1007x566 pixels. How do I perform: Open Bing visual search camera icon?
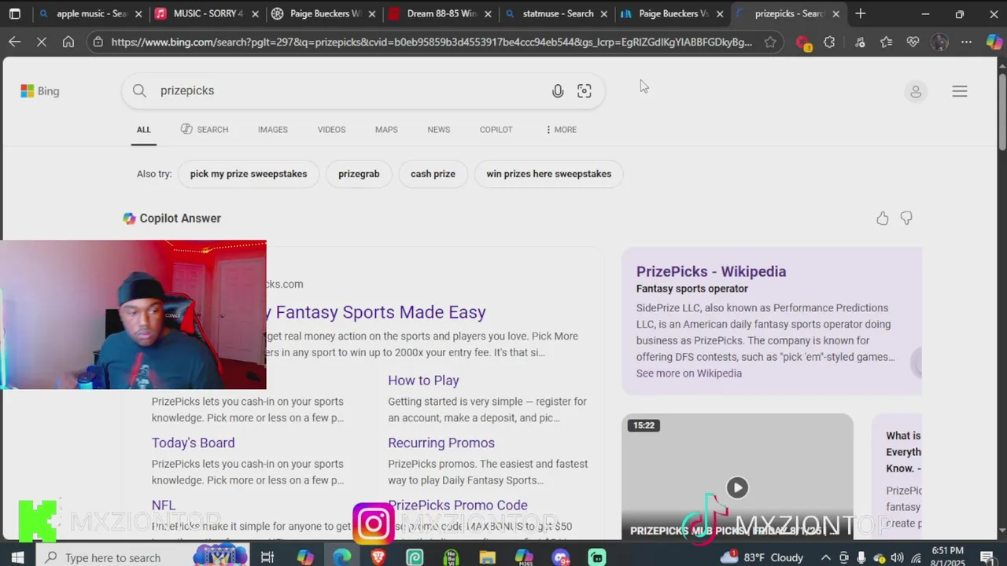(x=585, y=91)
